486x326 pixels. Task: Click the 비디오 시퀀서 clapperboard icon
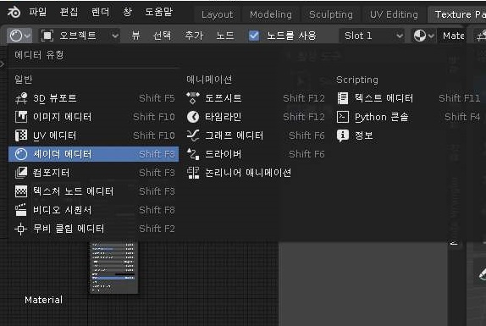(21, 210)
